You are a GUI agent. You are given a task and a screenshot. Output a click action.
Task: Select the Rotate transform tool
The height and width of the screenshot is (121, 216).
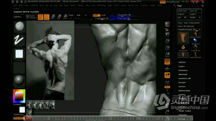[65, 17]
